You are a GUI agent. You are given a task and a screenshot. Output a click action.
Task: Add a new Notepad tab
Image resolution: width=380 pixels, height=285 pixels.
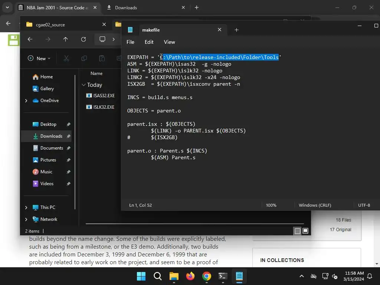[x=236, y=30]
